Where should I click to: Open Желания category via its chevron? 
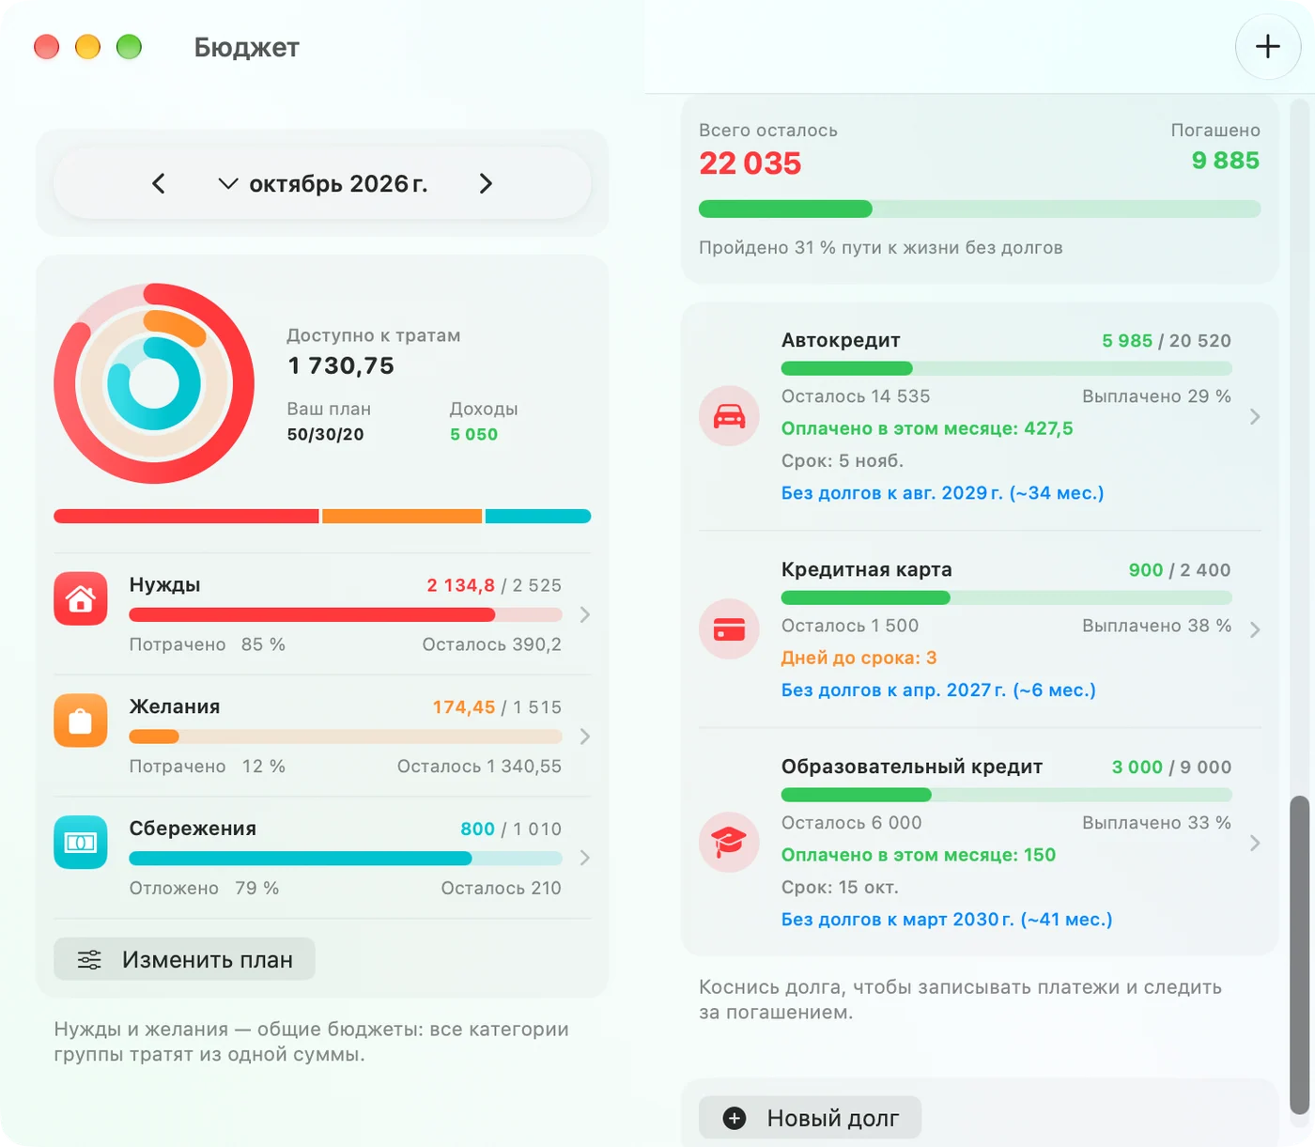tap(585, 736)
